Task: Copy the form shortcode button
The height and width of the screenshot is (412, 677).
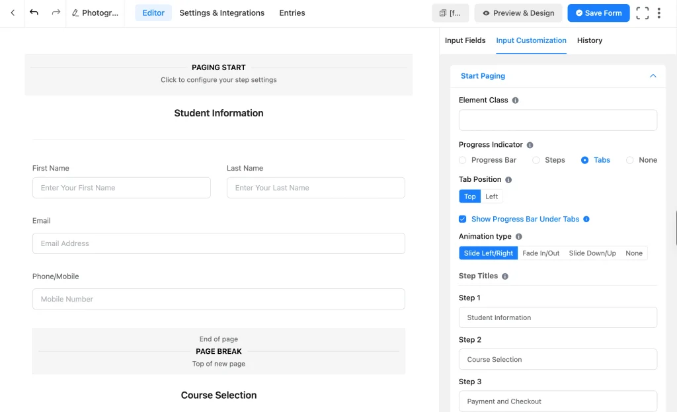Action: point(450,13)
